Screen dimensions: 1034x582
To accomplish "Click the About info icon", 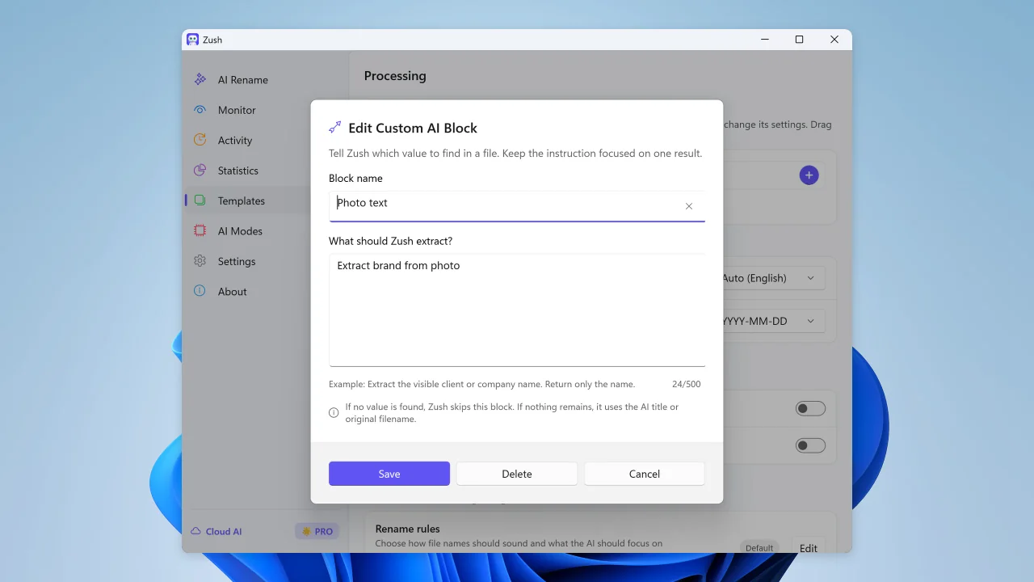I will click(200, 291).
